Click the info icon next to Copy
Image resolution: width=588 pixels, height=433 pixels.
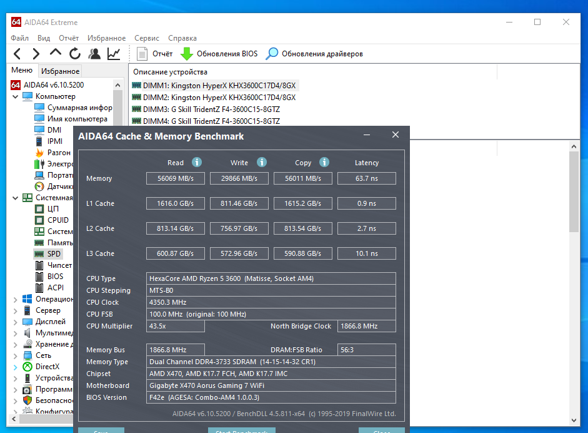pos(324,162)
